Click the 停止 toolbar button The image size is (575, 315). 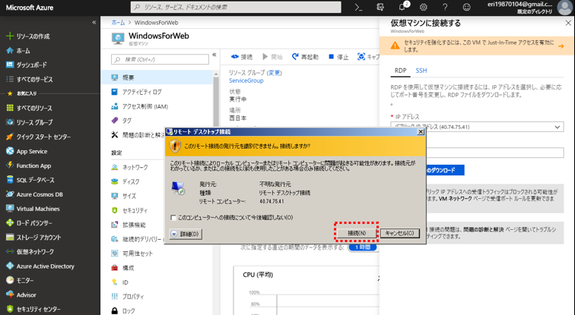(x=338, y=57)
